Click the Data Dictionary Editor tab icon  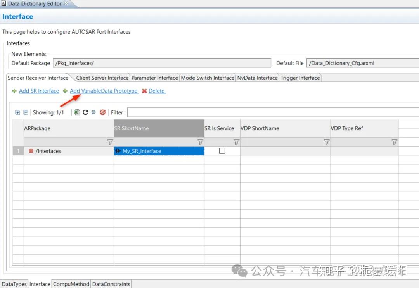(x=4, y=4)
